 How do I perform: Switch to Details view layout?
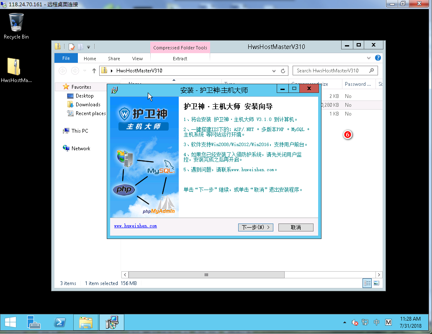pyautogui.click(x=367, y=283)
